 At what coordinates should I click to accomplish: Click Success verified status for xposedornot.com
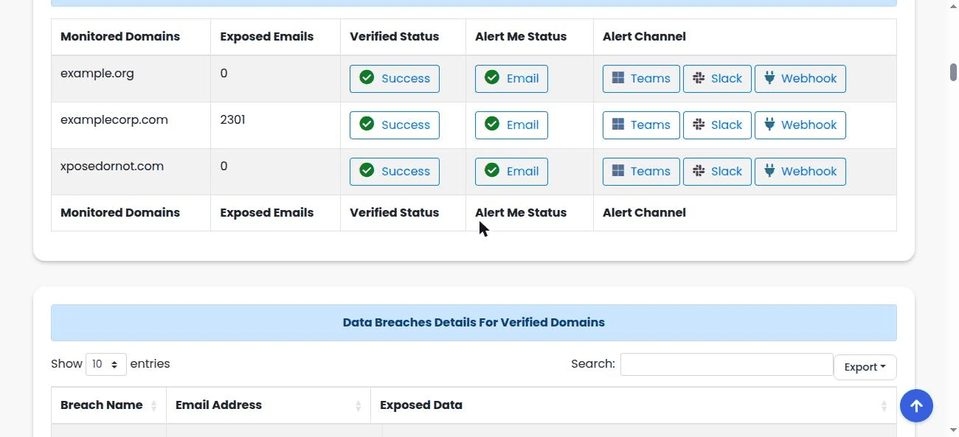(x=395, y=172)
